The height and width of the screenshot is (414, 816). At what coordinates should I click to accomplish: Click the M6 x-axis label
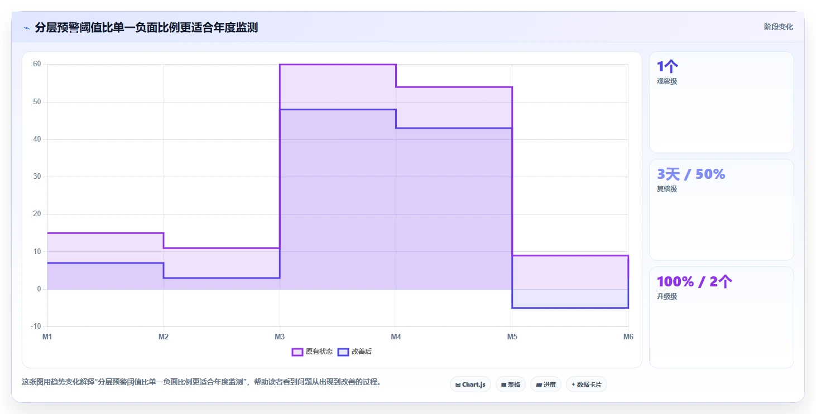click(x=628, y=337)
